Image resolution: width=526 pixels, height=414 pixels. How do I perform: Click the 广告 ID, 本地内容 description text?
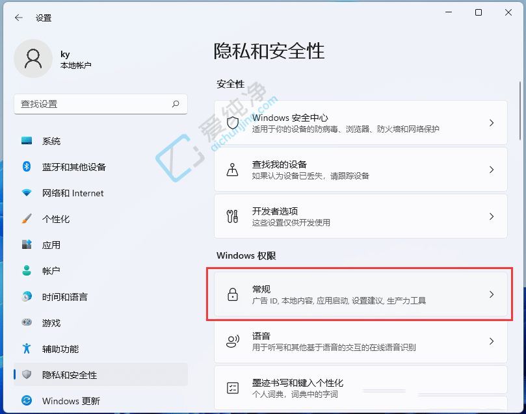339,301
